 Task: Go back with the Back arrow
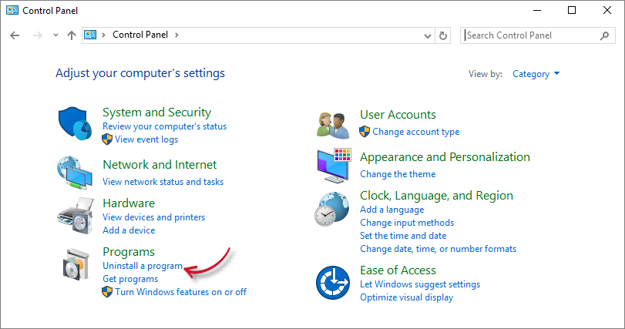[x=15, y=35]
